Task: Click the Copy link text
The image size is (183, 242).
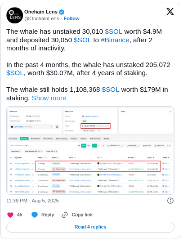Action: click(82, 215)
